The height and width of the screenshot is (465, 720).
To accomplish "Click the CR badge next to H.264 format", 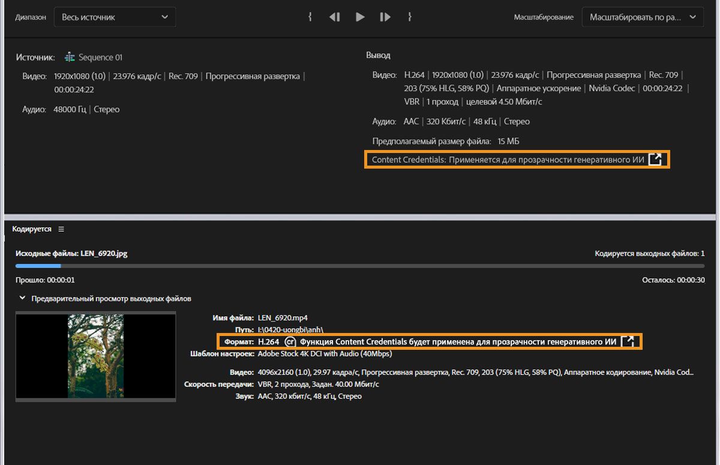I will [x=290, y=341].
